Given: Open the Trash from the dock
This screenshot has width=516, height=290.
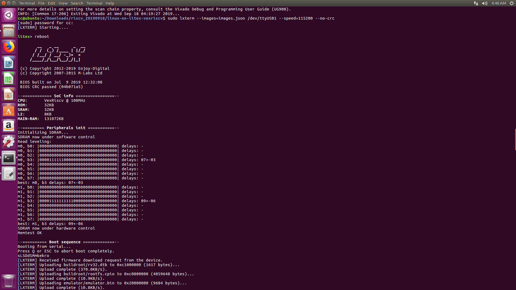Looking at the screenshot, I should coord(9,281).
